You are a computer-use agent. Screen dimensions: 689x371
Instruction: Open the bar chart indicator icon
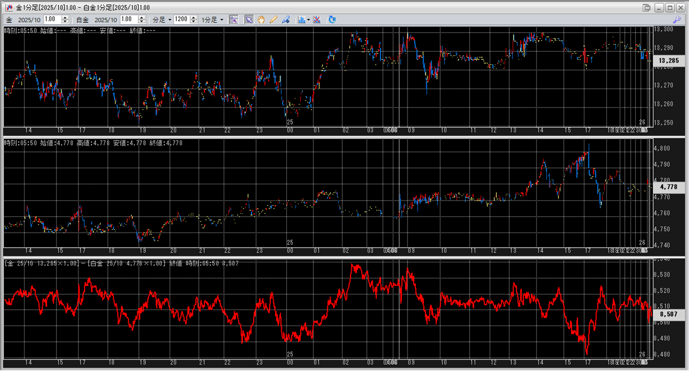click(301, 20)
